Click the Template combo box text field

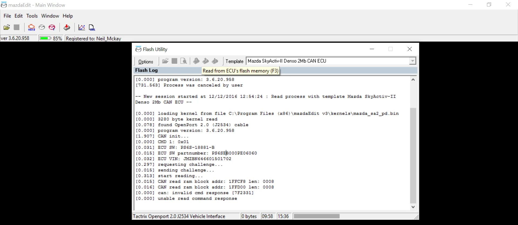328,61
